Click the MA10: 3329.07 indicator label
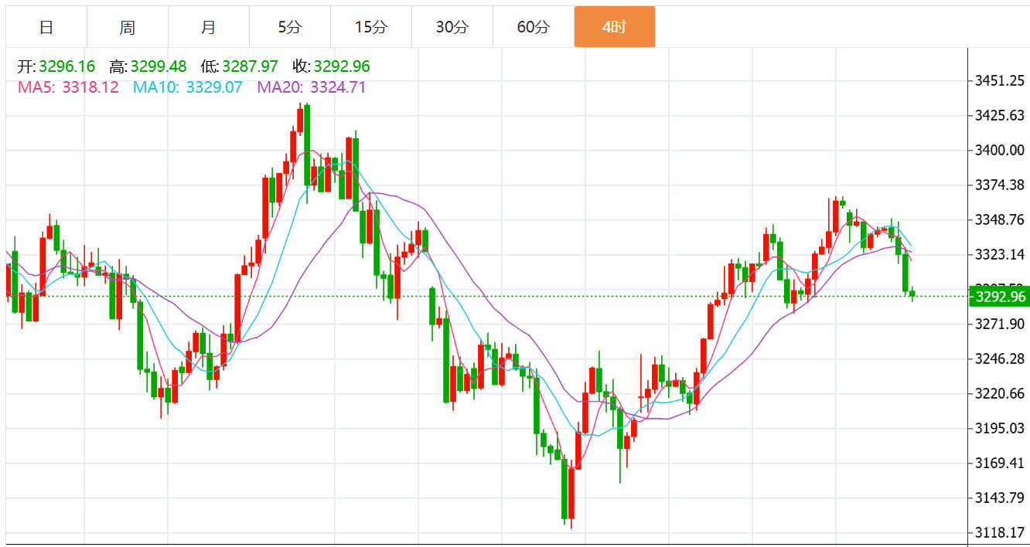The image size is (1030, 547). [188, 87]
